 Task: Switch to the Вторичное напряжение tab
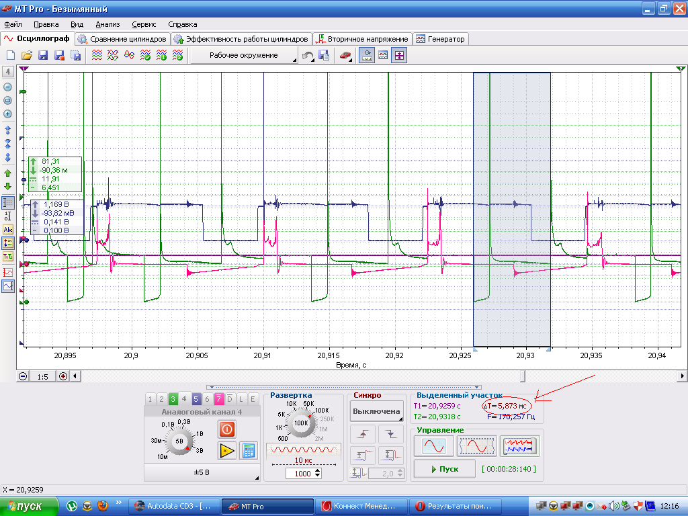pyautogui.click(x=362, y=39)
